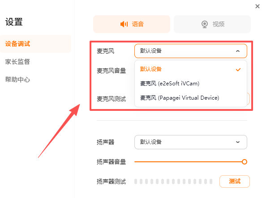Viewport: 262px width, 198px height.
Task: Open 家长监督 from the sidebar
Action: point(17,62)
